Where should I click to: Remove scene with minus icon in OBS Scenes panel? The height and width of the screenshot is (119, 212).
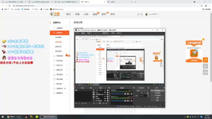(x=79, y=103)
